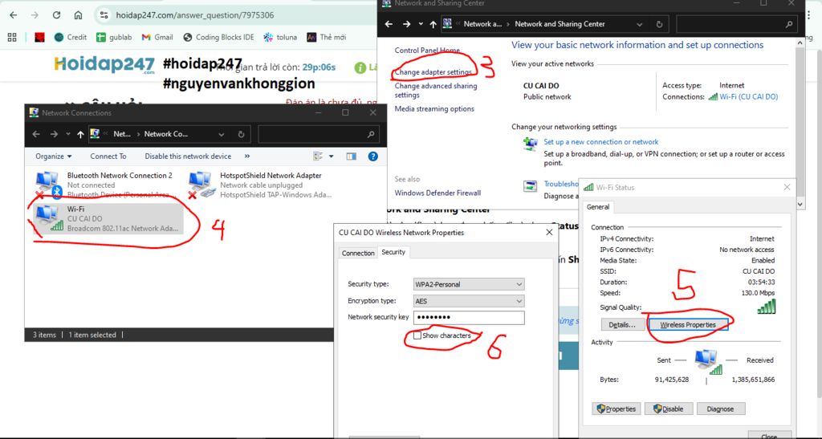822x439 pixels.
Task: Open the Thẻ mới bookmark
Action: click(327, 37)
